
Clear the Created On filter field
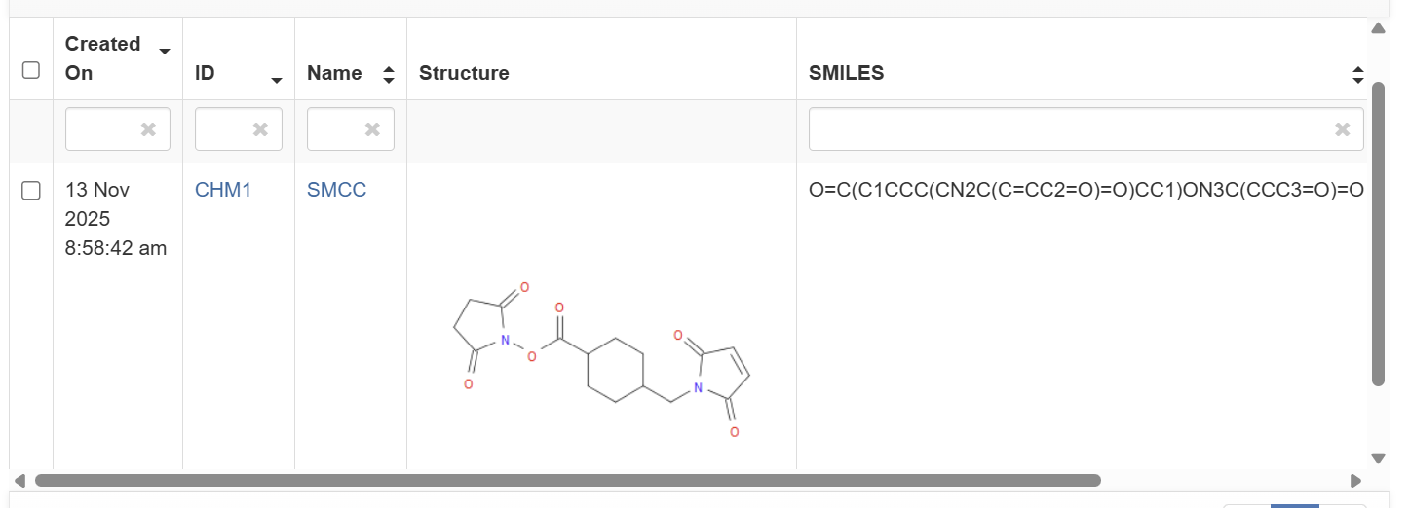point(148,129)
